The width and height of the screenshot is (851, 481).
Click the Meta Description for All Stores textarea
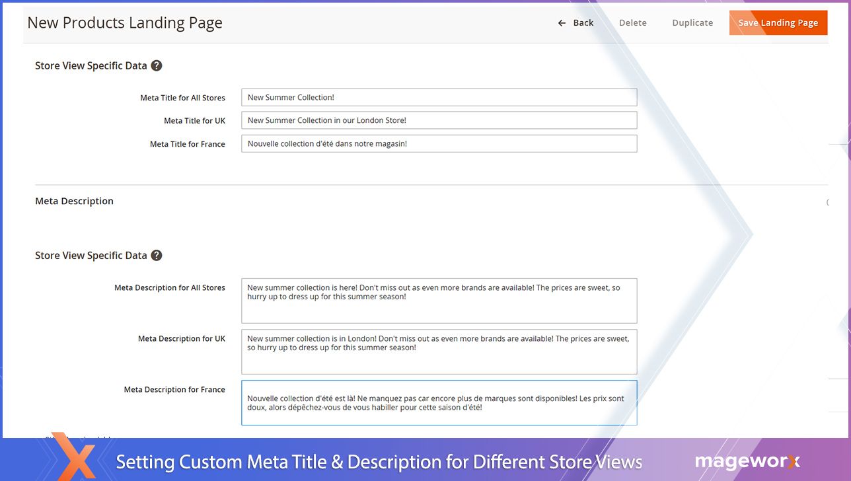439,299
